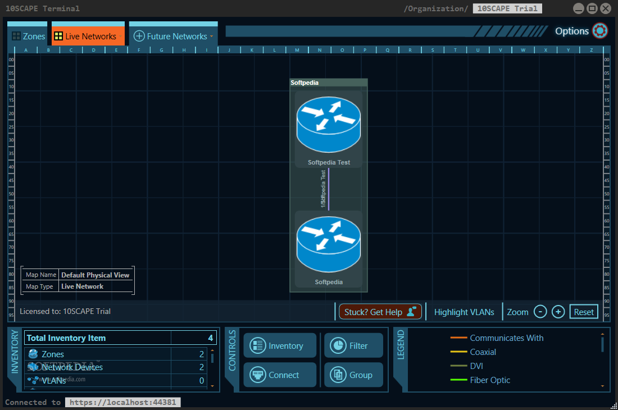Open the Options gear icon

pyautogui.click(x=600, y=31)
